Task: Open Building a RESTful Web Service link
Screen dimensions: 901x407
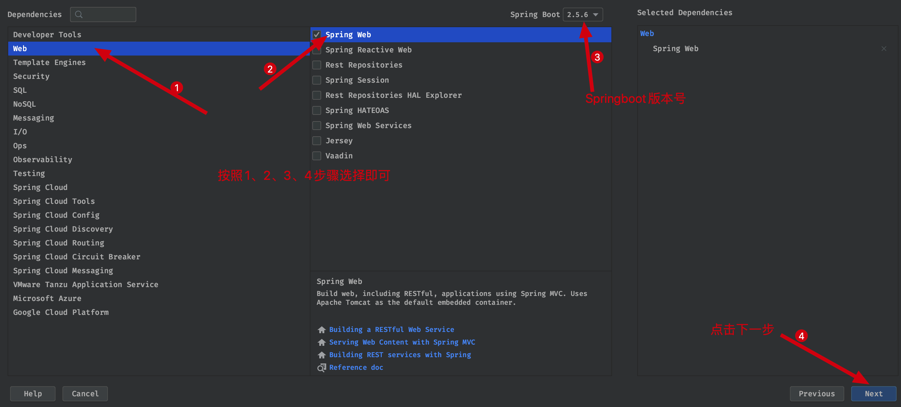Action: 392,329
